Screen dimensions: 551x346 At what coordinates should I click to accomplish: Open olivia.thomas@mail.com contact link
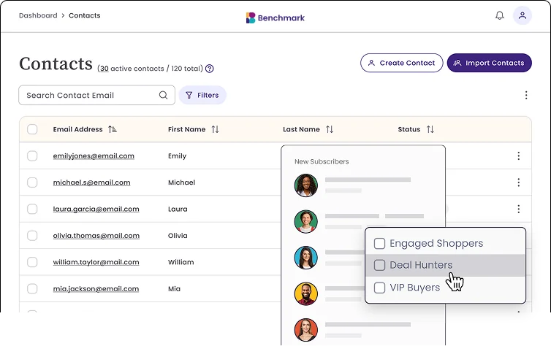tap(96, 236)
